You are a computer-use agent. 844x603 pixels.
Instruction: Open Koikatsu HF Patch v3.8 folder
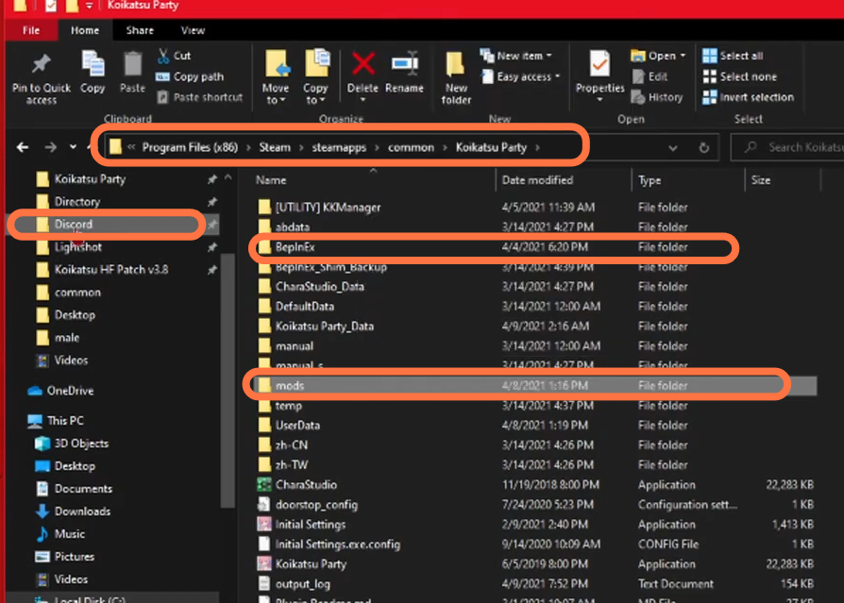coord(110,270)
